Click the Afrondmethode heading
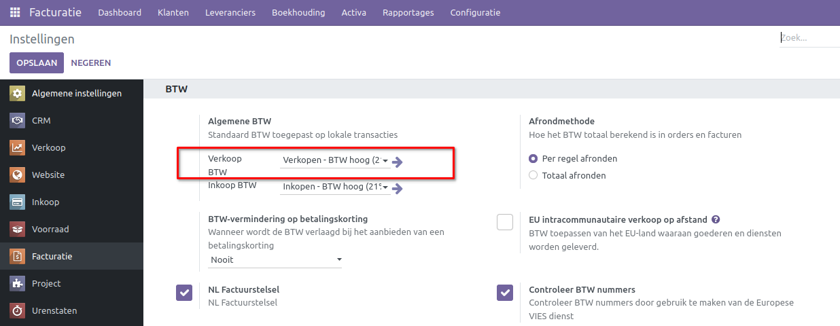Viewport: 840px width, 326px height. click(x=561, y=121)
